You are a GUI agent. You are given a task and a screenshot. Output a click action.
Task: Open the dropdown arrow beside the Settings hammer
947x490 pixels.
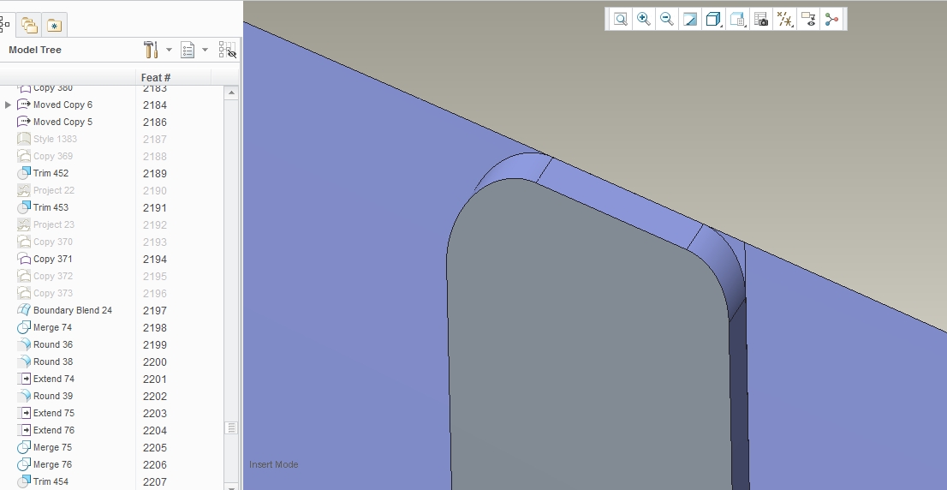coord(170,50)
